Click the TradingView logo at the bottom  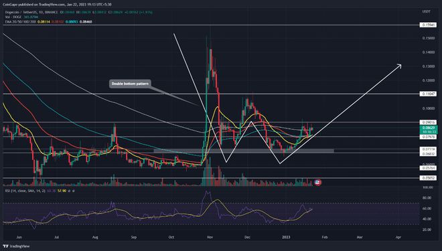(16, 246)
